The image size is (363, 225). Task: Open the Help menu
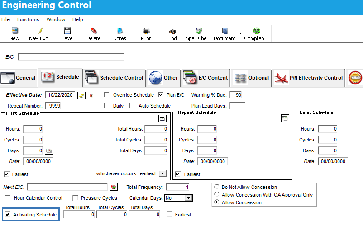[77, 19]
